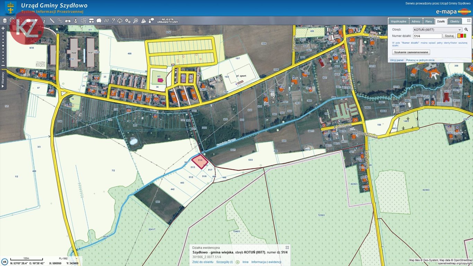
Task: Select the zoom in magnifier tool
Action: (12, 20)
